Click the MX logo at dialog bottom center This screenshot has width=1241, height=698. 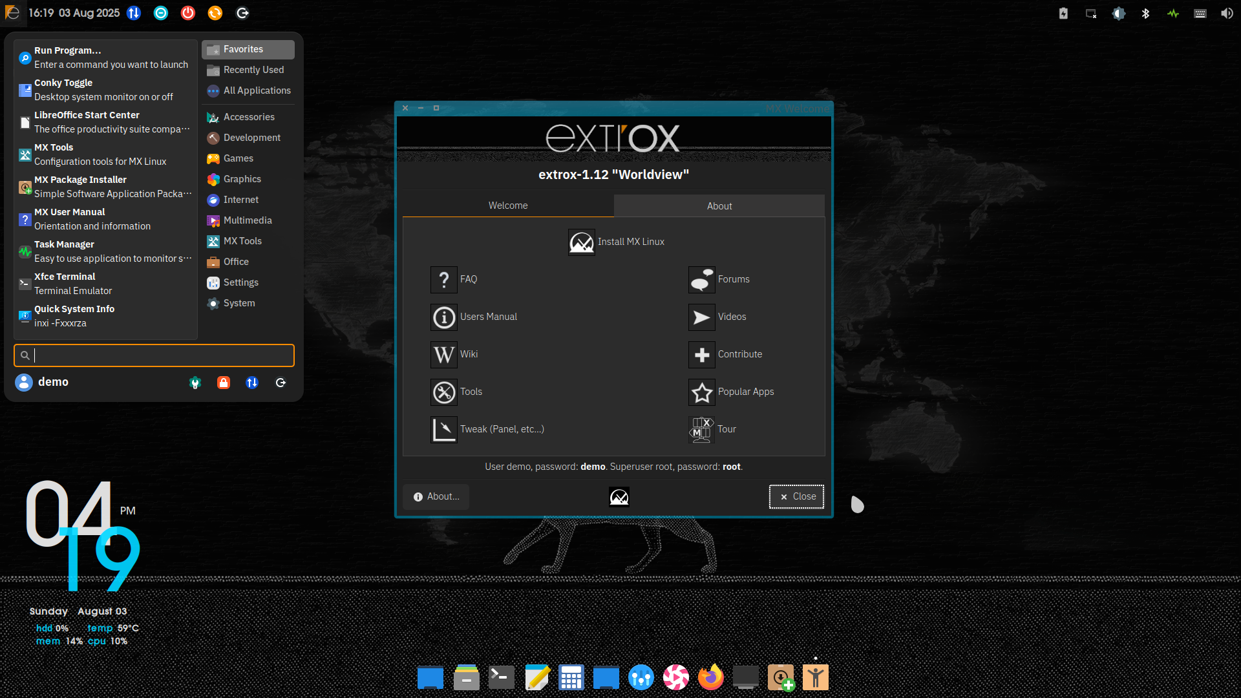[x=619, y=497]
